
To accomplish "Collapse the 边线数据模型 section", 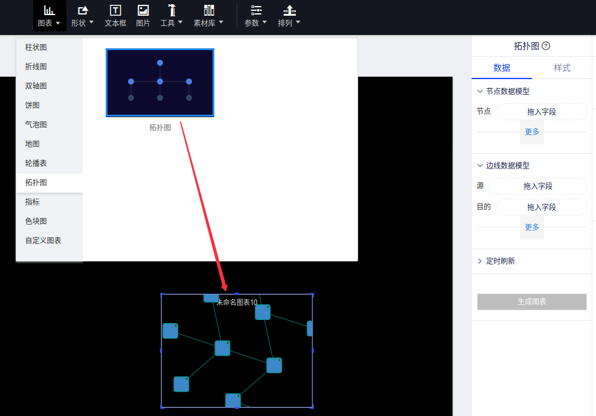I will (x=480, y=165).
